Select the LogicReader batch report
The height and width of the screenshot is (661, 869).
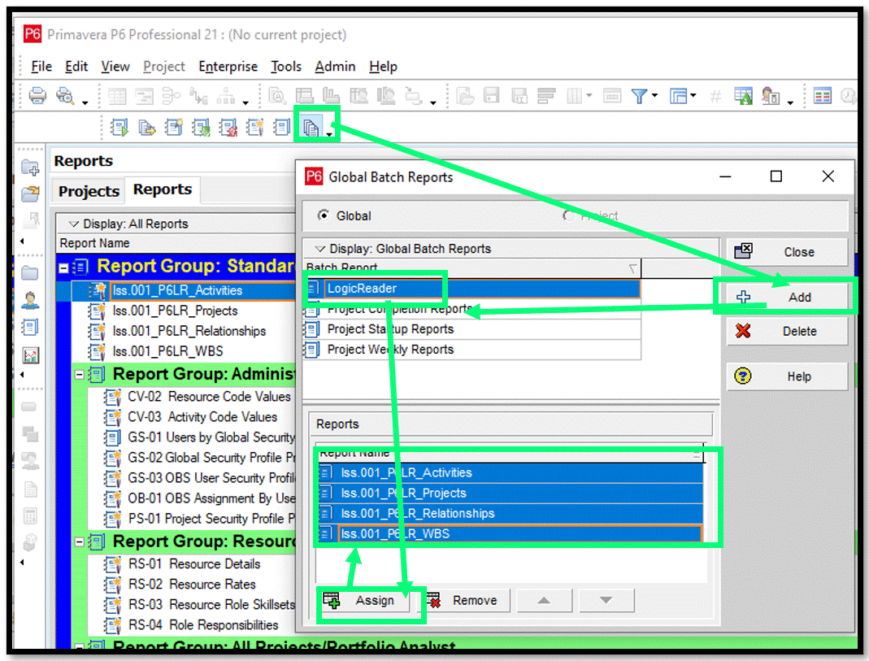tap(472, 289)
